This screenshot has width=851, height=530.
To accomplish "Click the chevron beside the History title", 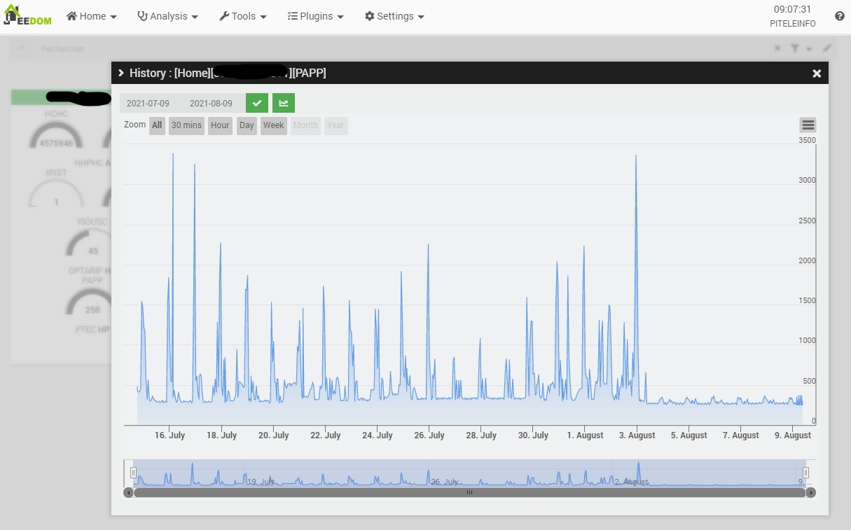I will (x=121, y=73).
